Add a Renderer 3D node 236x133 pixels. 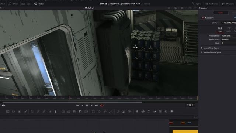coord(172,112)
